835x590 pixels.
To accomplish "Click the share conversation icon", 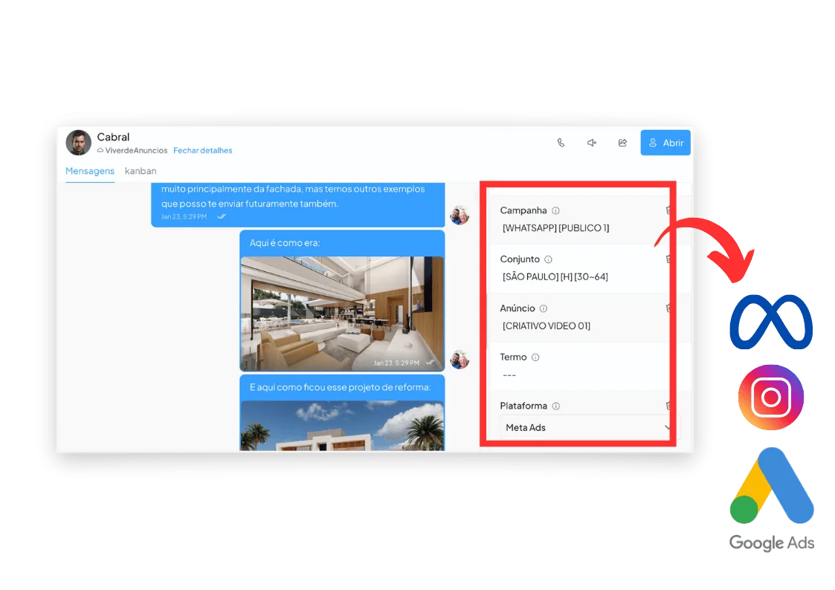I will [622, 143].
